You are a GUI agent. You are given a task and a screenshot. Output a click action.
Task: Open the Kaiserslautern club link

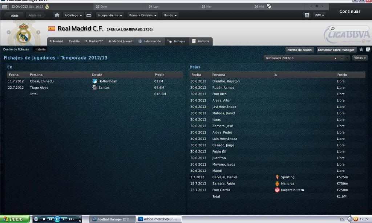point(292,190)
